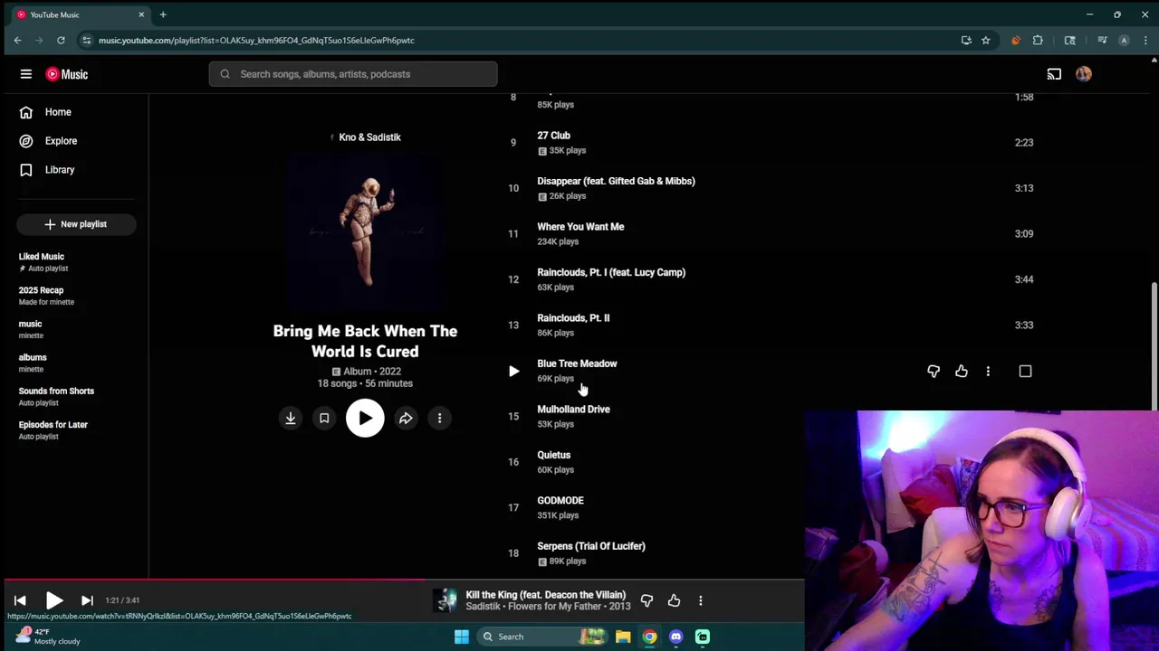1159x651 pixels.
Task: Open Cast to device icon
Action: coord(1054,74)
